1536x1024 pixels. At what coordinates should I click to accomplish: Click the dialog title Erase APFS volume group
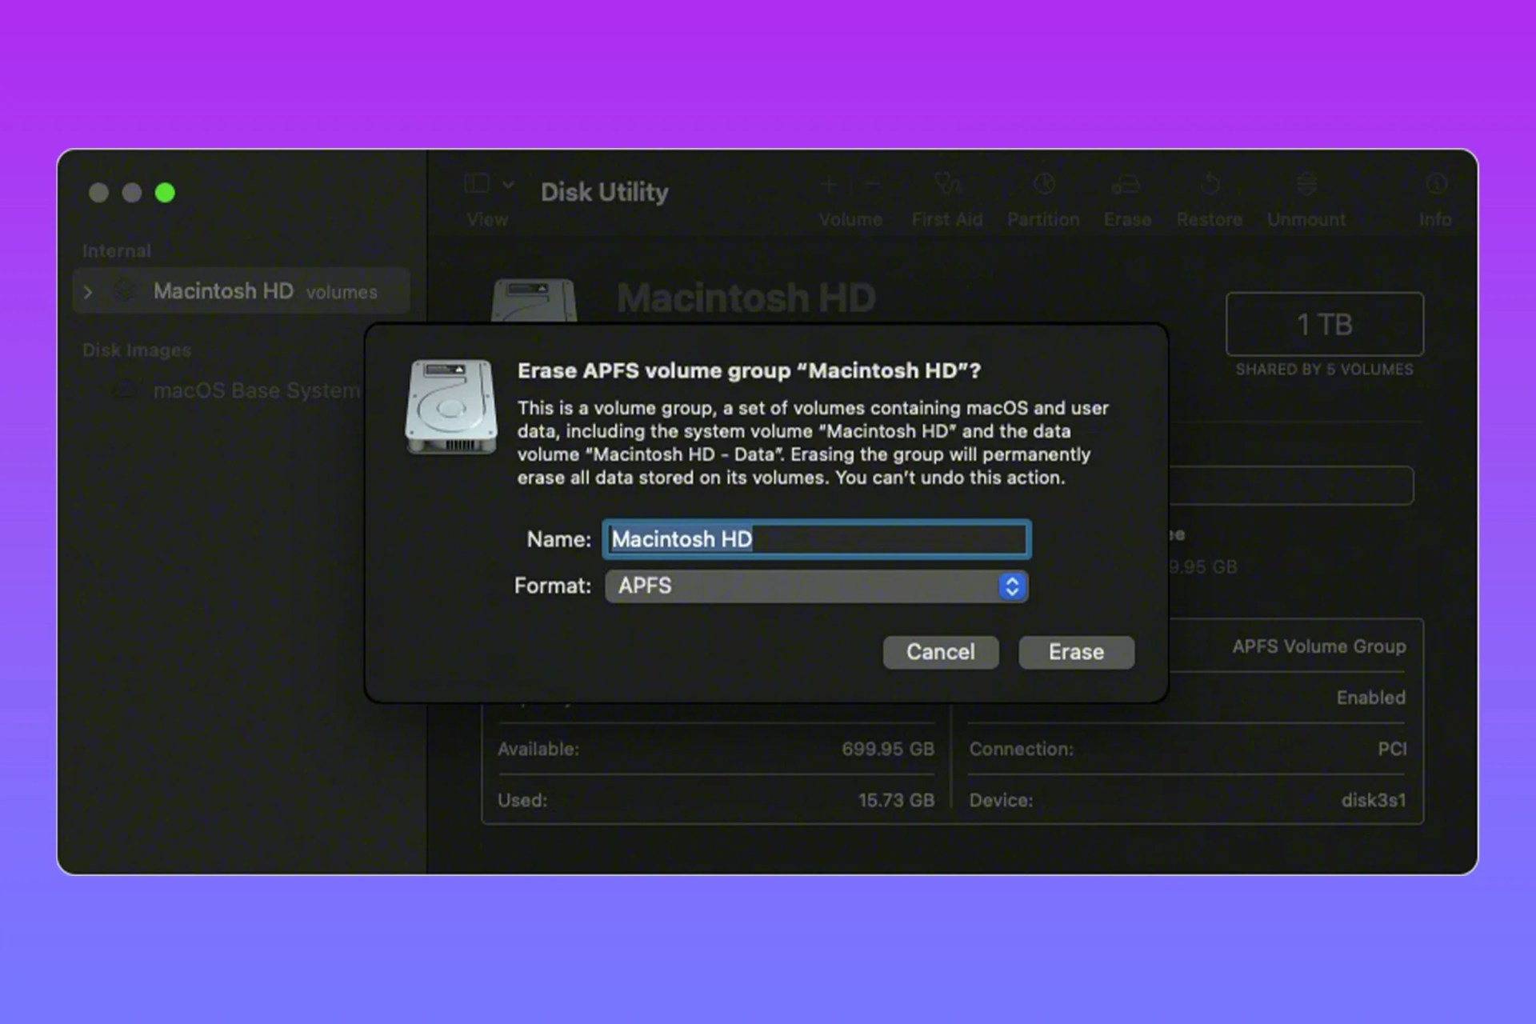point(749,371)
